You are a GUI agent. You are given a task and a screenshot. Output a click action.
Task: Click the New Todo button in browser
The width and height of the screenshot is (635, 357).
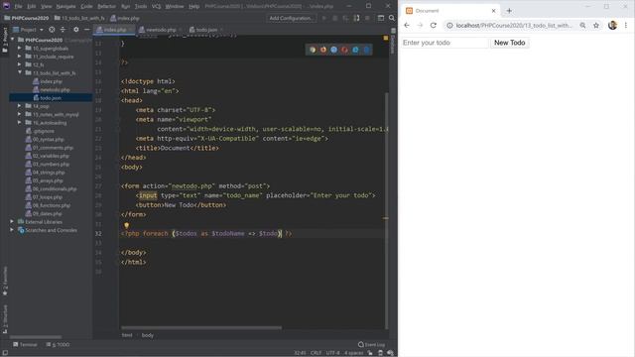coord(509,43)
